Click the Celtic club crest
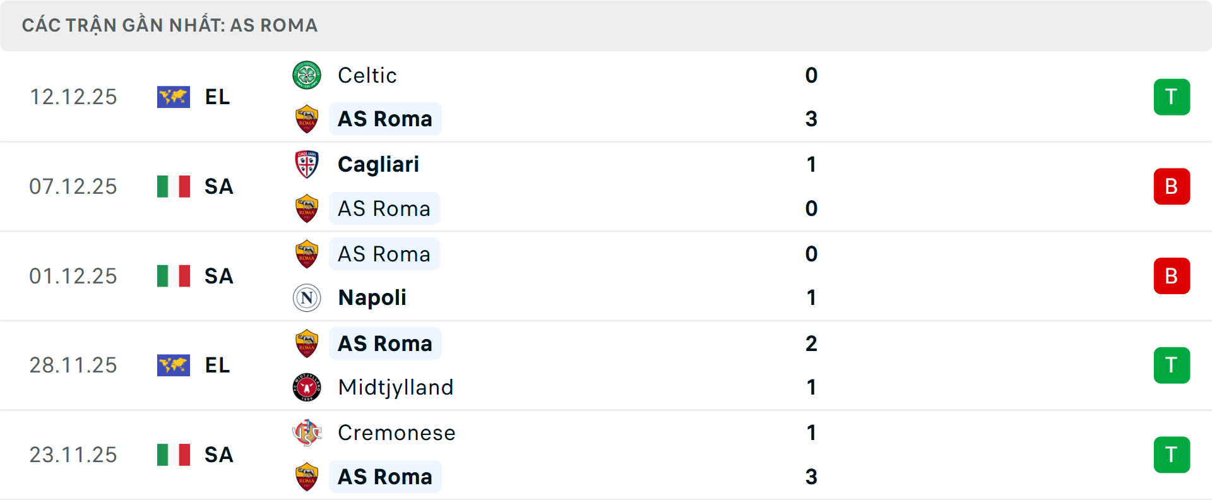The image size is (1212, 500). pyautogui.click(x=307, y=74)
